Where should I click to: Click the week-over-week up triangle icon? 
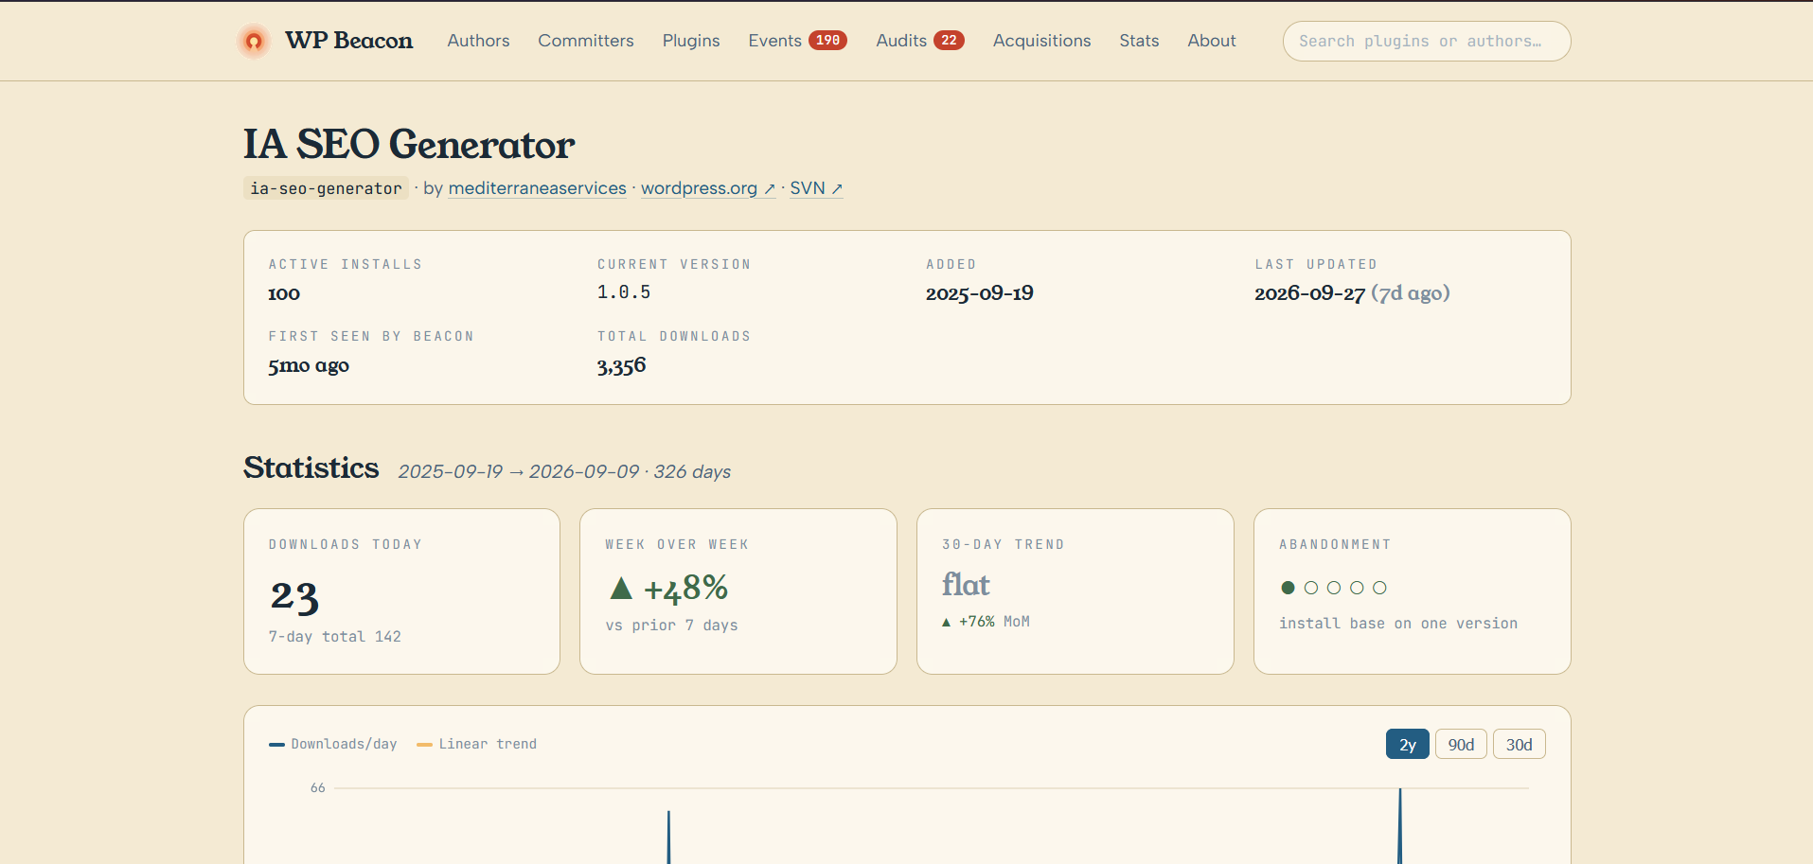621,589
